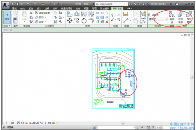Click the 放到最前 bring to front button
The width and height of the screenshot is (196, 130).
point(180,17)
